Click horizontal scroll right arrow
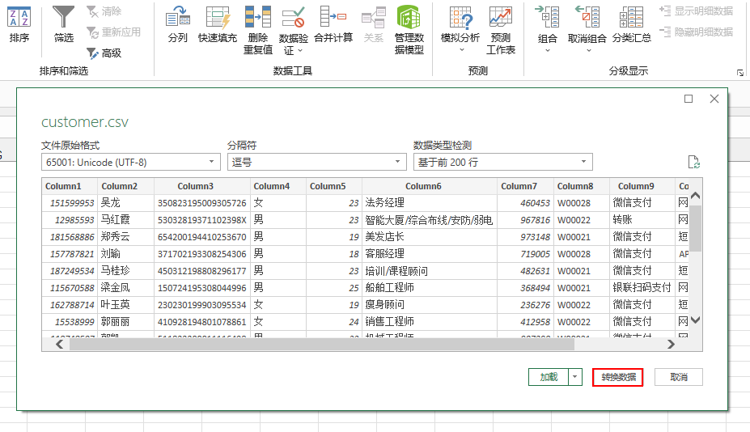750x432 pixels. click(671, 344)
